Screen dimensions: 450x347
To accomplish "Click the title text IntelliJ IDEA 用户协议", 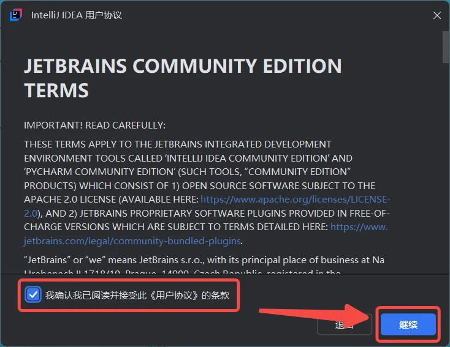I will click(77, 15).
